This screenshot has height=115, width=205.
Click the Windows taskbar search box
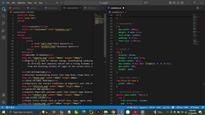tap(29, 112)
